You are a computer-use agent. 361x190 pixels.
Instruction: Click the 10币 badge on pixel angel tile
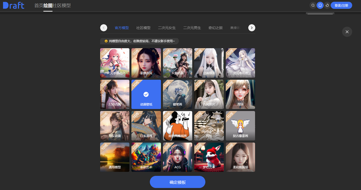[230, 115]
